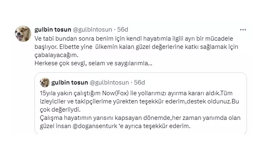Click @gulbintosun handle inside quoted tweet

(x=109, y=83)
